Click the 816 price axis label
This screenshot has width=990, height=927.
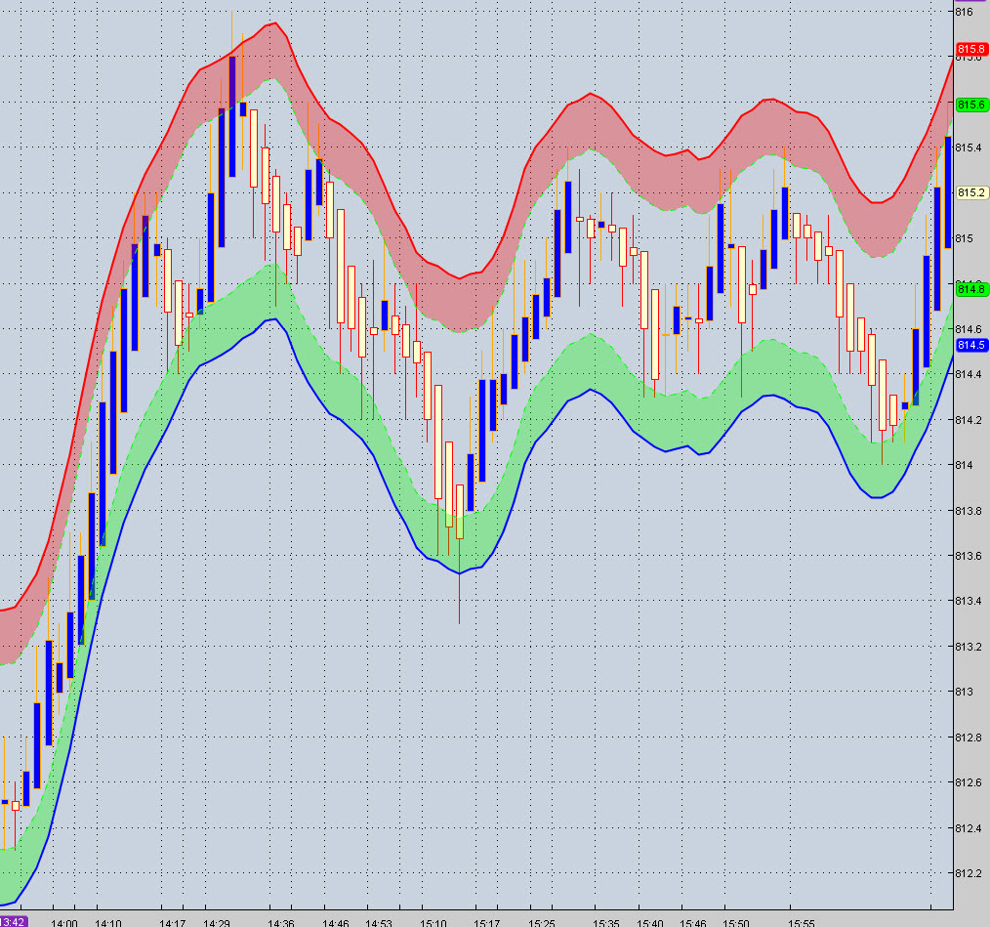964,12
